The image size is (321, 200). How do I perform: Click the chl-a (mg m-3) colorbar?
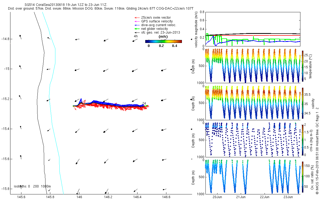(303, 140)
